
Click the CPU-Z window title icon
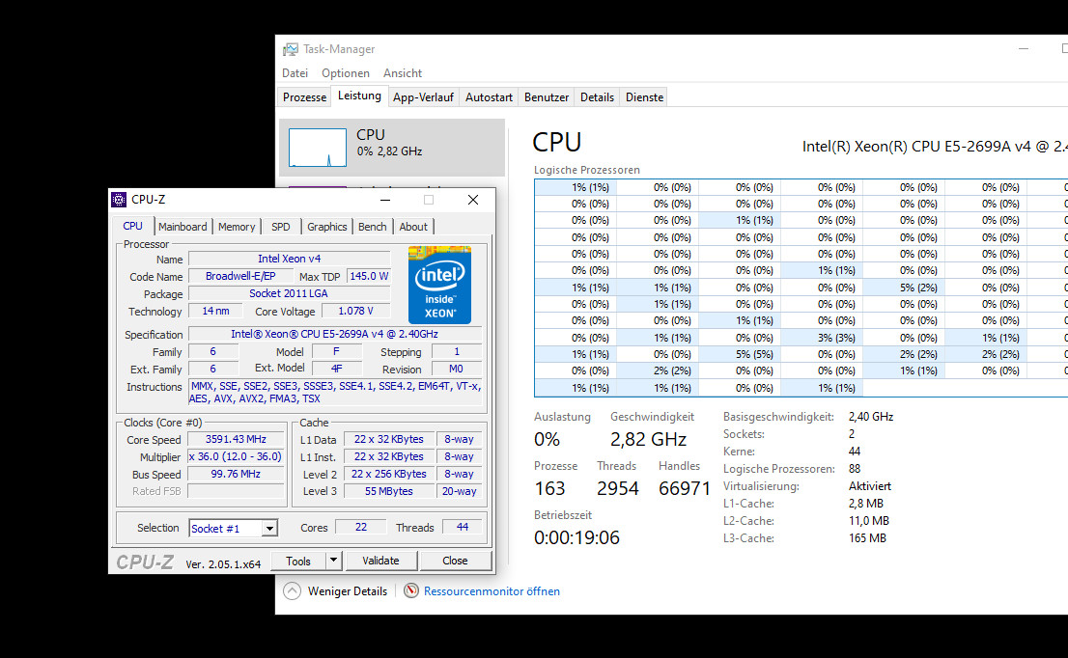click(119, 200)
